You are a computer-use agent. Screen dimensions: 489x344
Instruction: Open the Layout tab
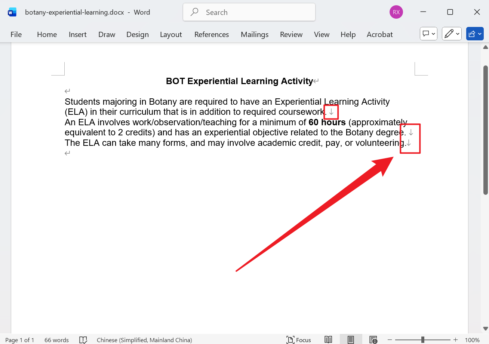click(171, 34)
